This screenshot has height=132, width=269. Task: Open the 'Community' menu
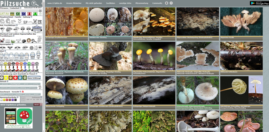(157, 3)
